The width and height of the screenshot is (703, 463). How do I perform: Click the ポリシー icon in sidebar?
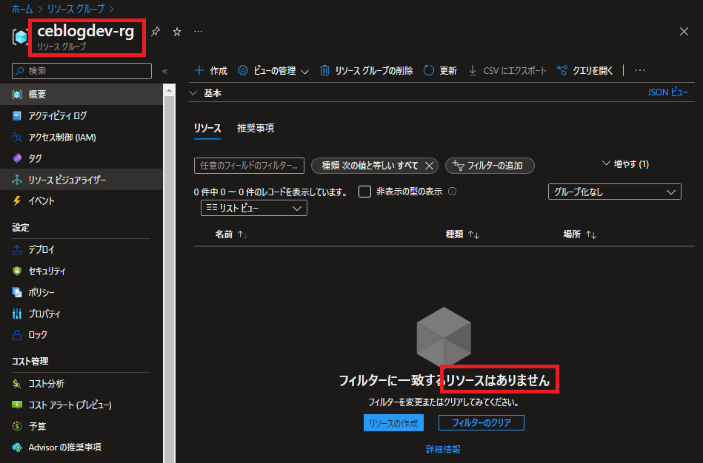(x=17, y=292)
